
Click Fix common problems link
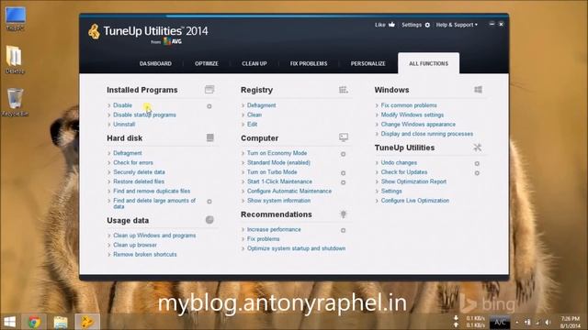(409, 105)
